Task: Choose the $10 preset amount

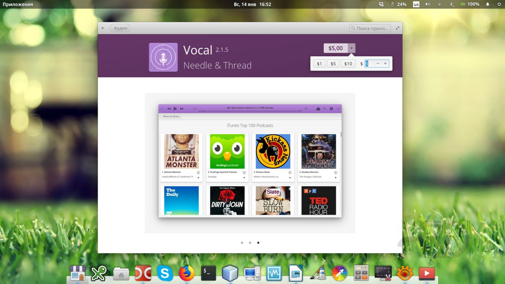Action: pos(348,64)
